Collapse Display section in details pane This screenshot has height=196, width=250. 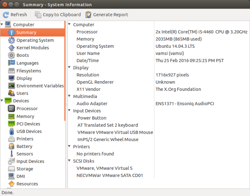tap(69, 67)
